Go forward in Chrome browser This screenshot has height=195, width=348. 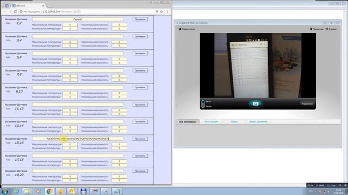10,11
